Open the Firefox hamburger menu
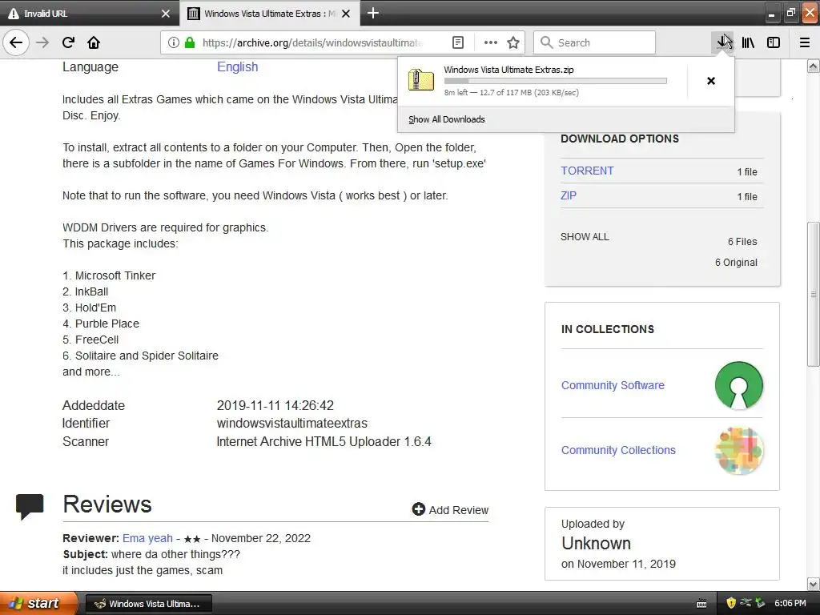 tap(805, 42)
